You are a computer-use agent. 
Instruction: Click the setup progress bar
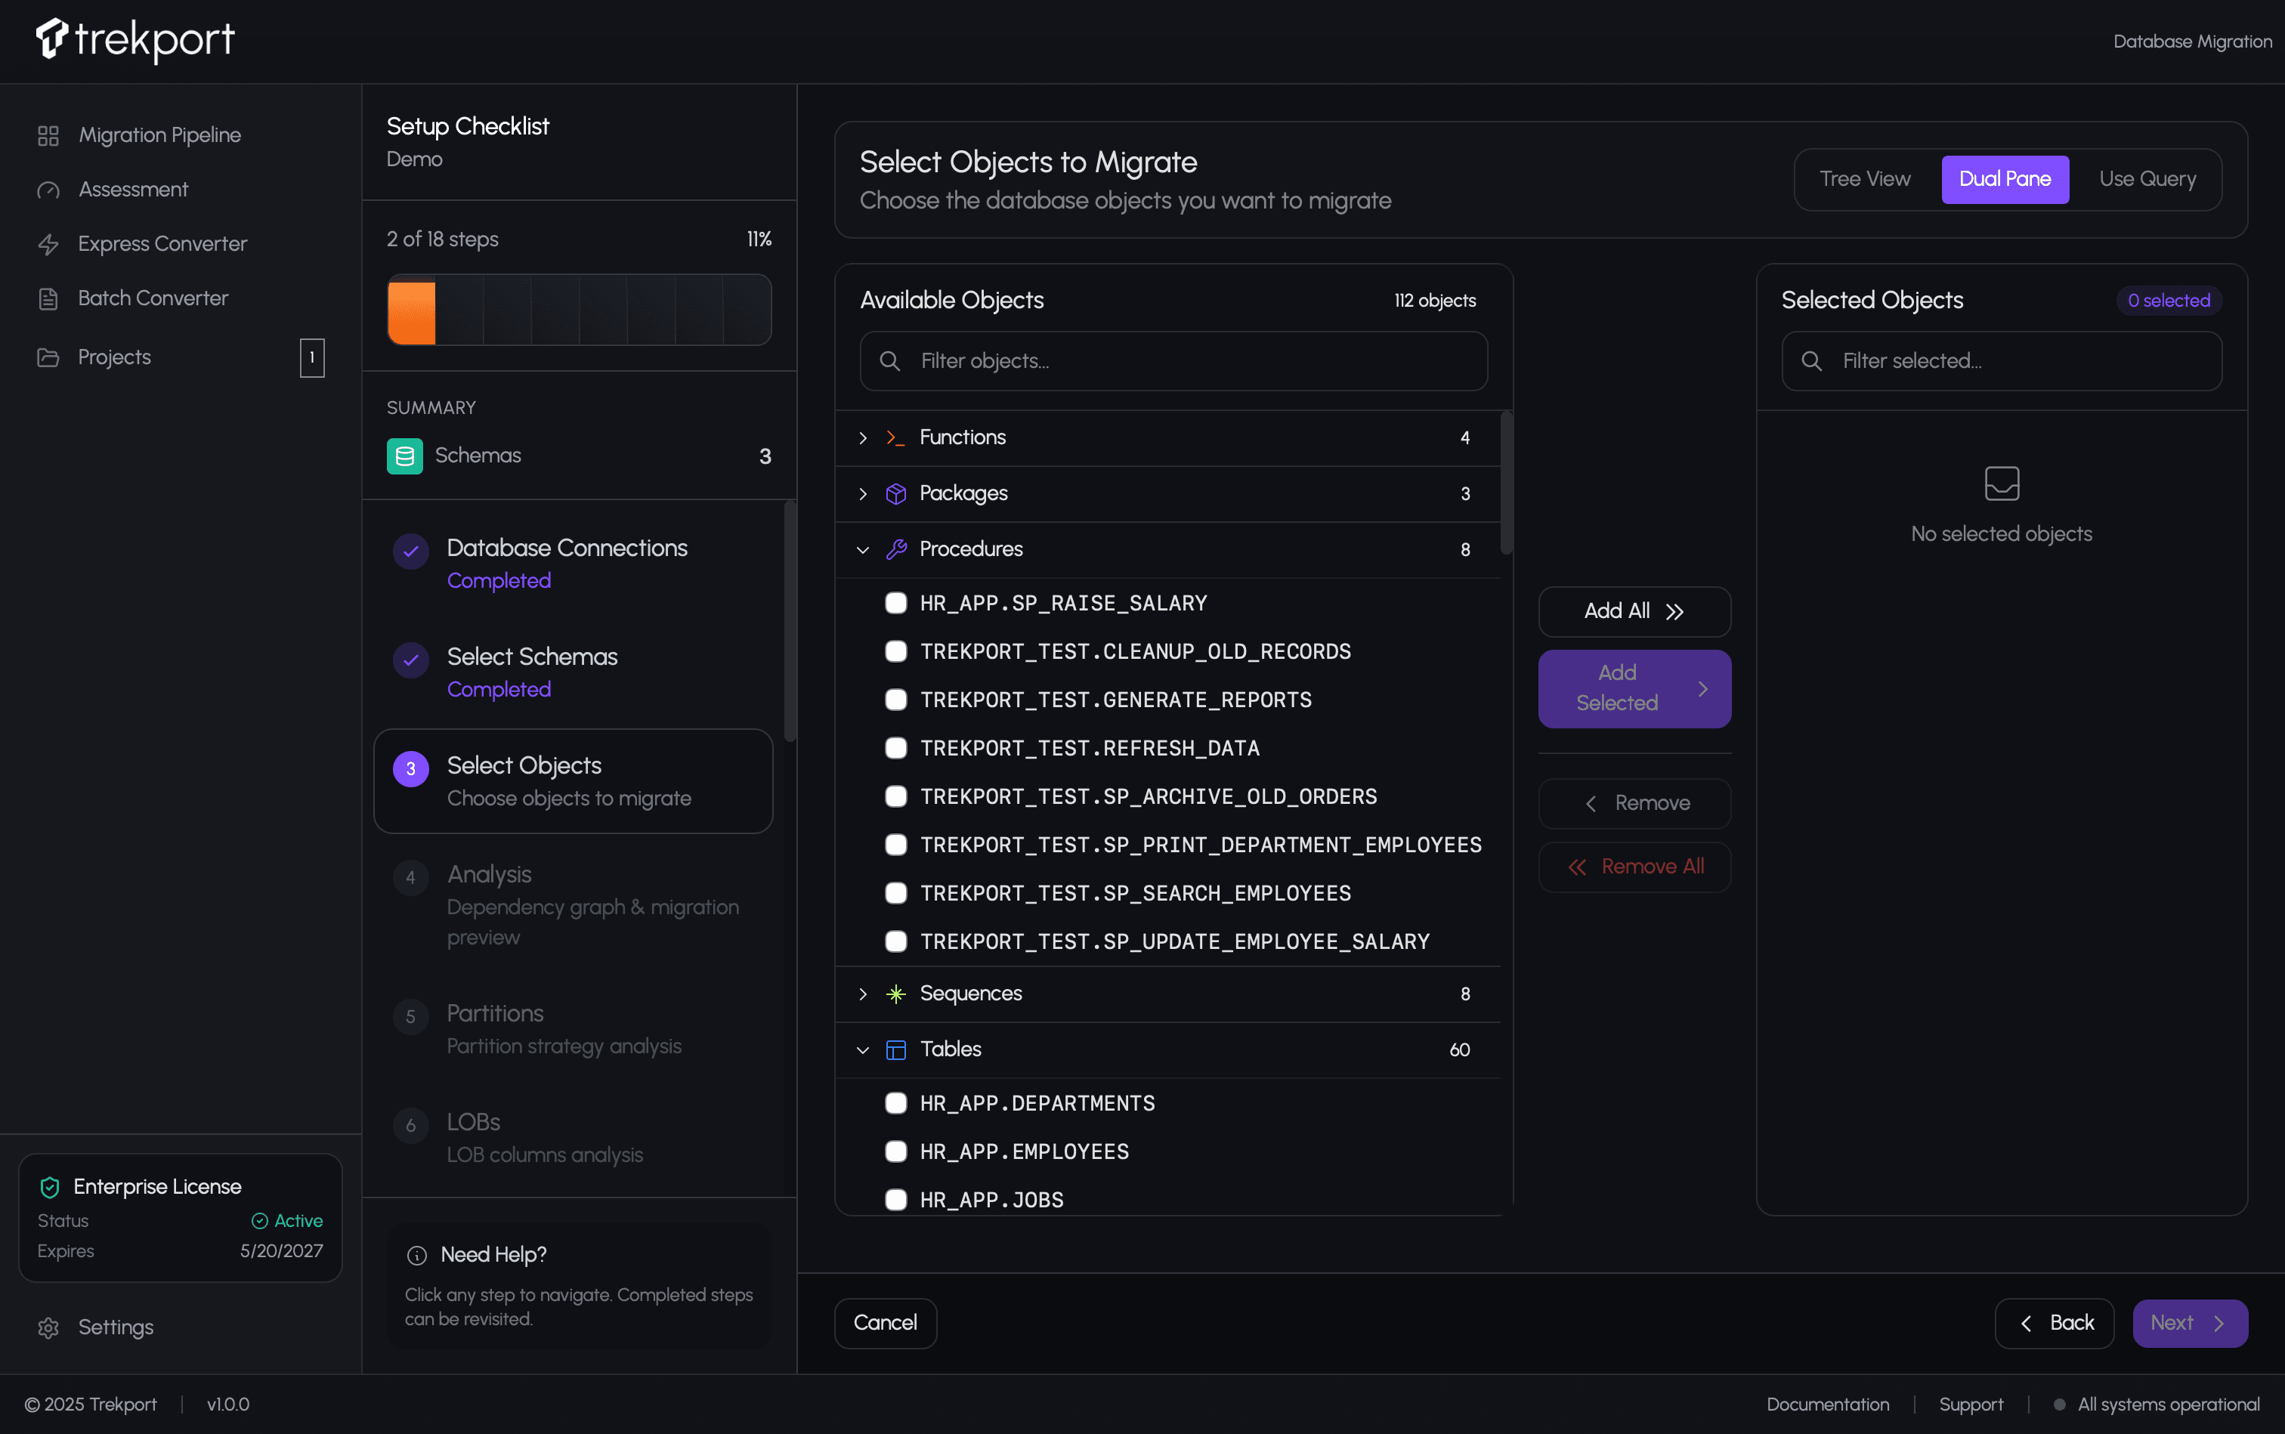pyautogui.click(x=579, y=310)
